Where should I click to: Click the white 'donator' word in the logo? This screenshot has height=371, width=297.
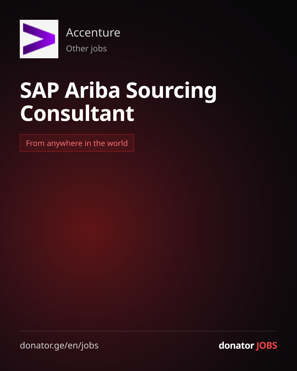click(x=236, y=345)
